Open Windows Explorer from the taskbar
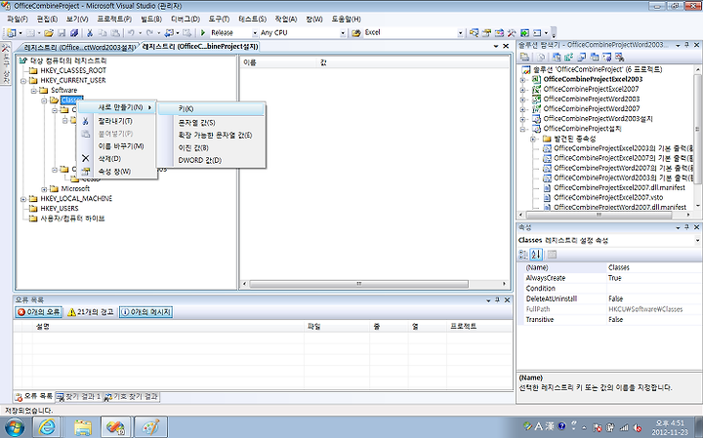703x438 pixels. (82, 427)
